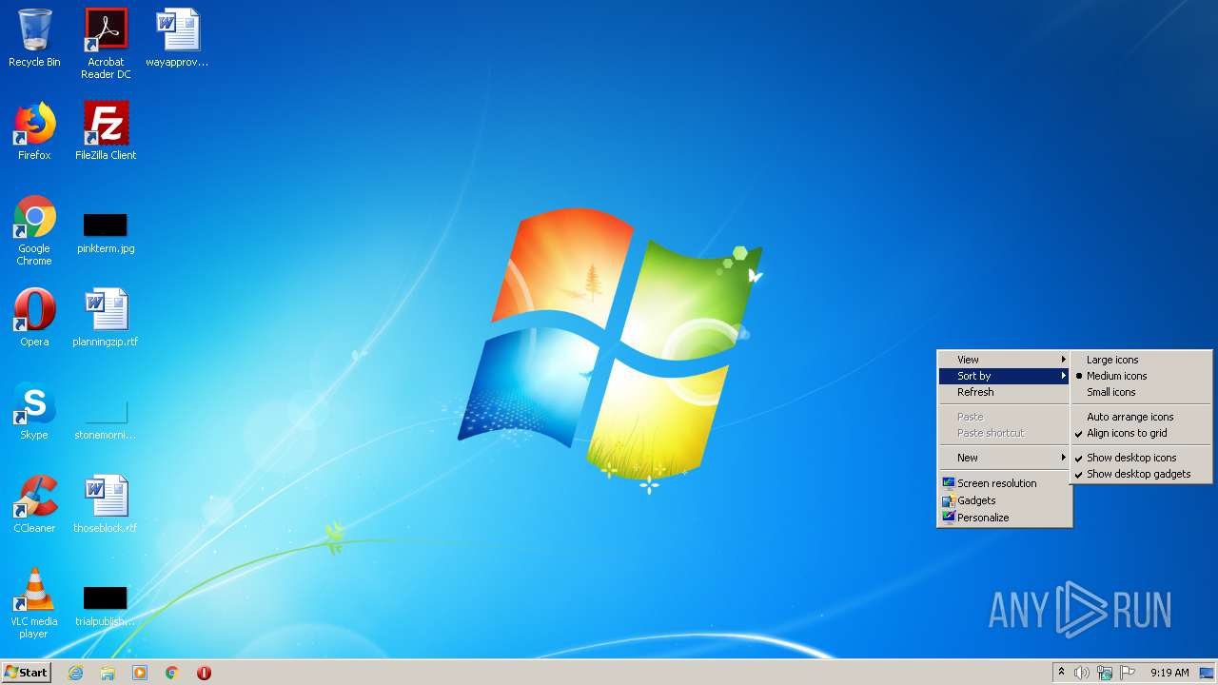Open Windows Media Player taskbar icon
The height and width of the screenshot is (685, 1218).
[140, 673]
